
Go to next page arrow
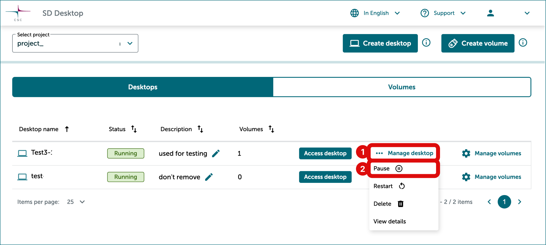point(520,202)
